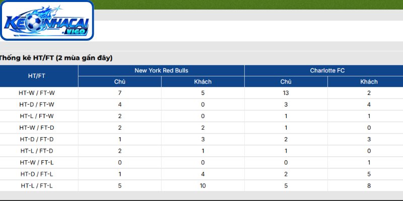Viewport: 403px width, 201px height.
Task: Click the HT-D / FT-L row label
Action: click(x=37, y=174)
